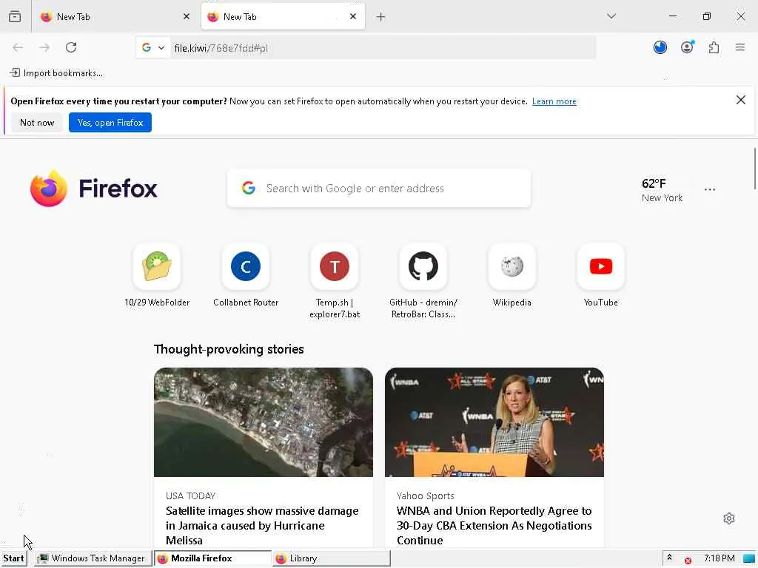Select the second New Tab
758x568 pixels.
point(283,16)
